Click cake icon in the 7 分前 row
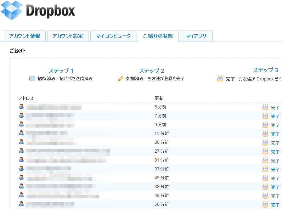 tap(265, 116)
